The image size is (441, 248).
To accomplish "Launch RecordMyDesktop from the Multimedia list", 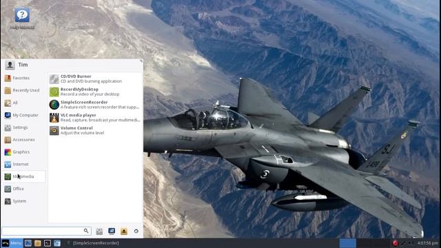I will tap(95, 92).
